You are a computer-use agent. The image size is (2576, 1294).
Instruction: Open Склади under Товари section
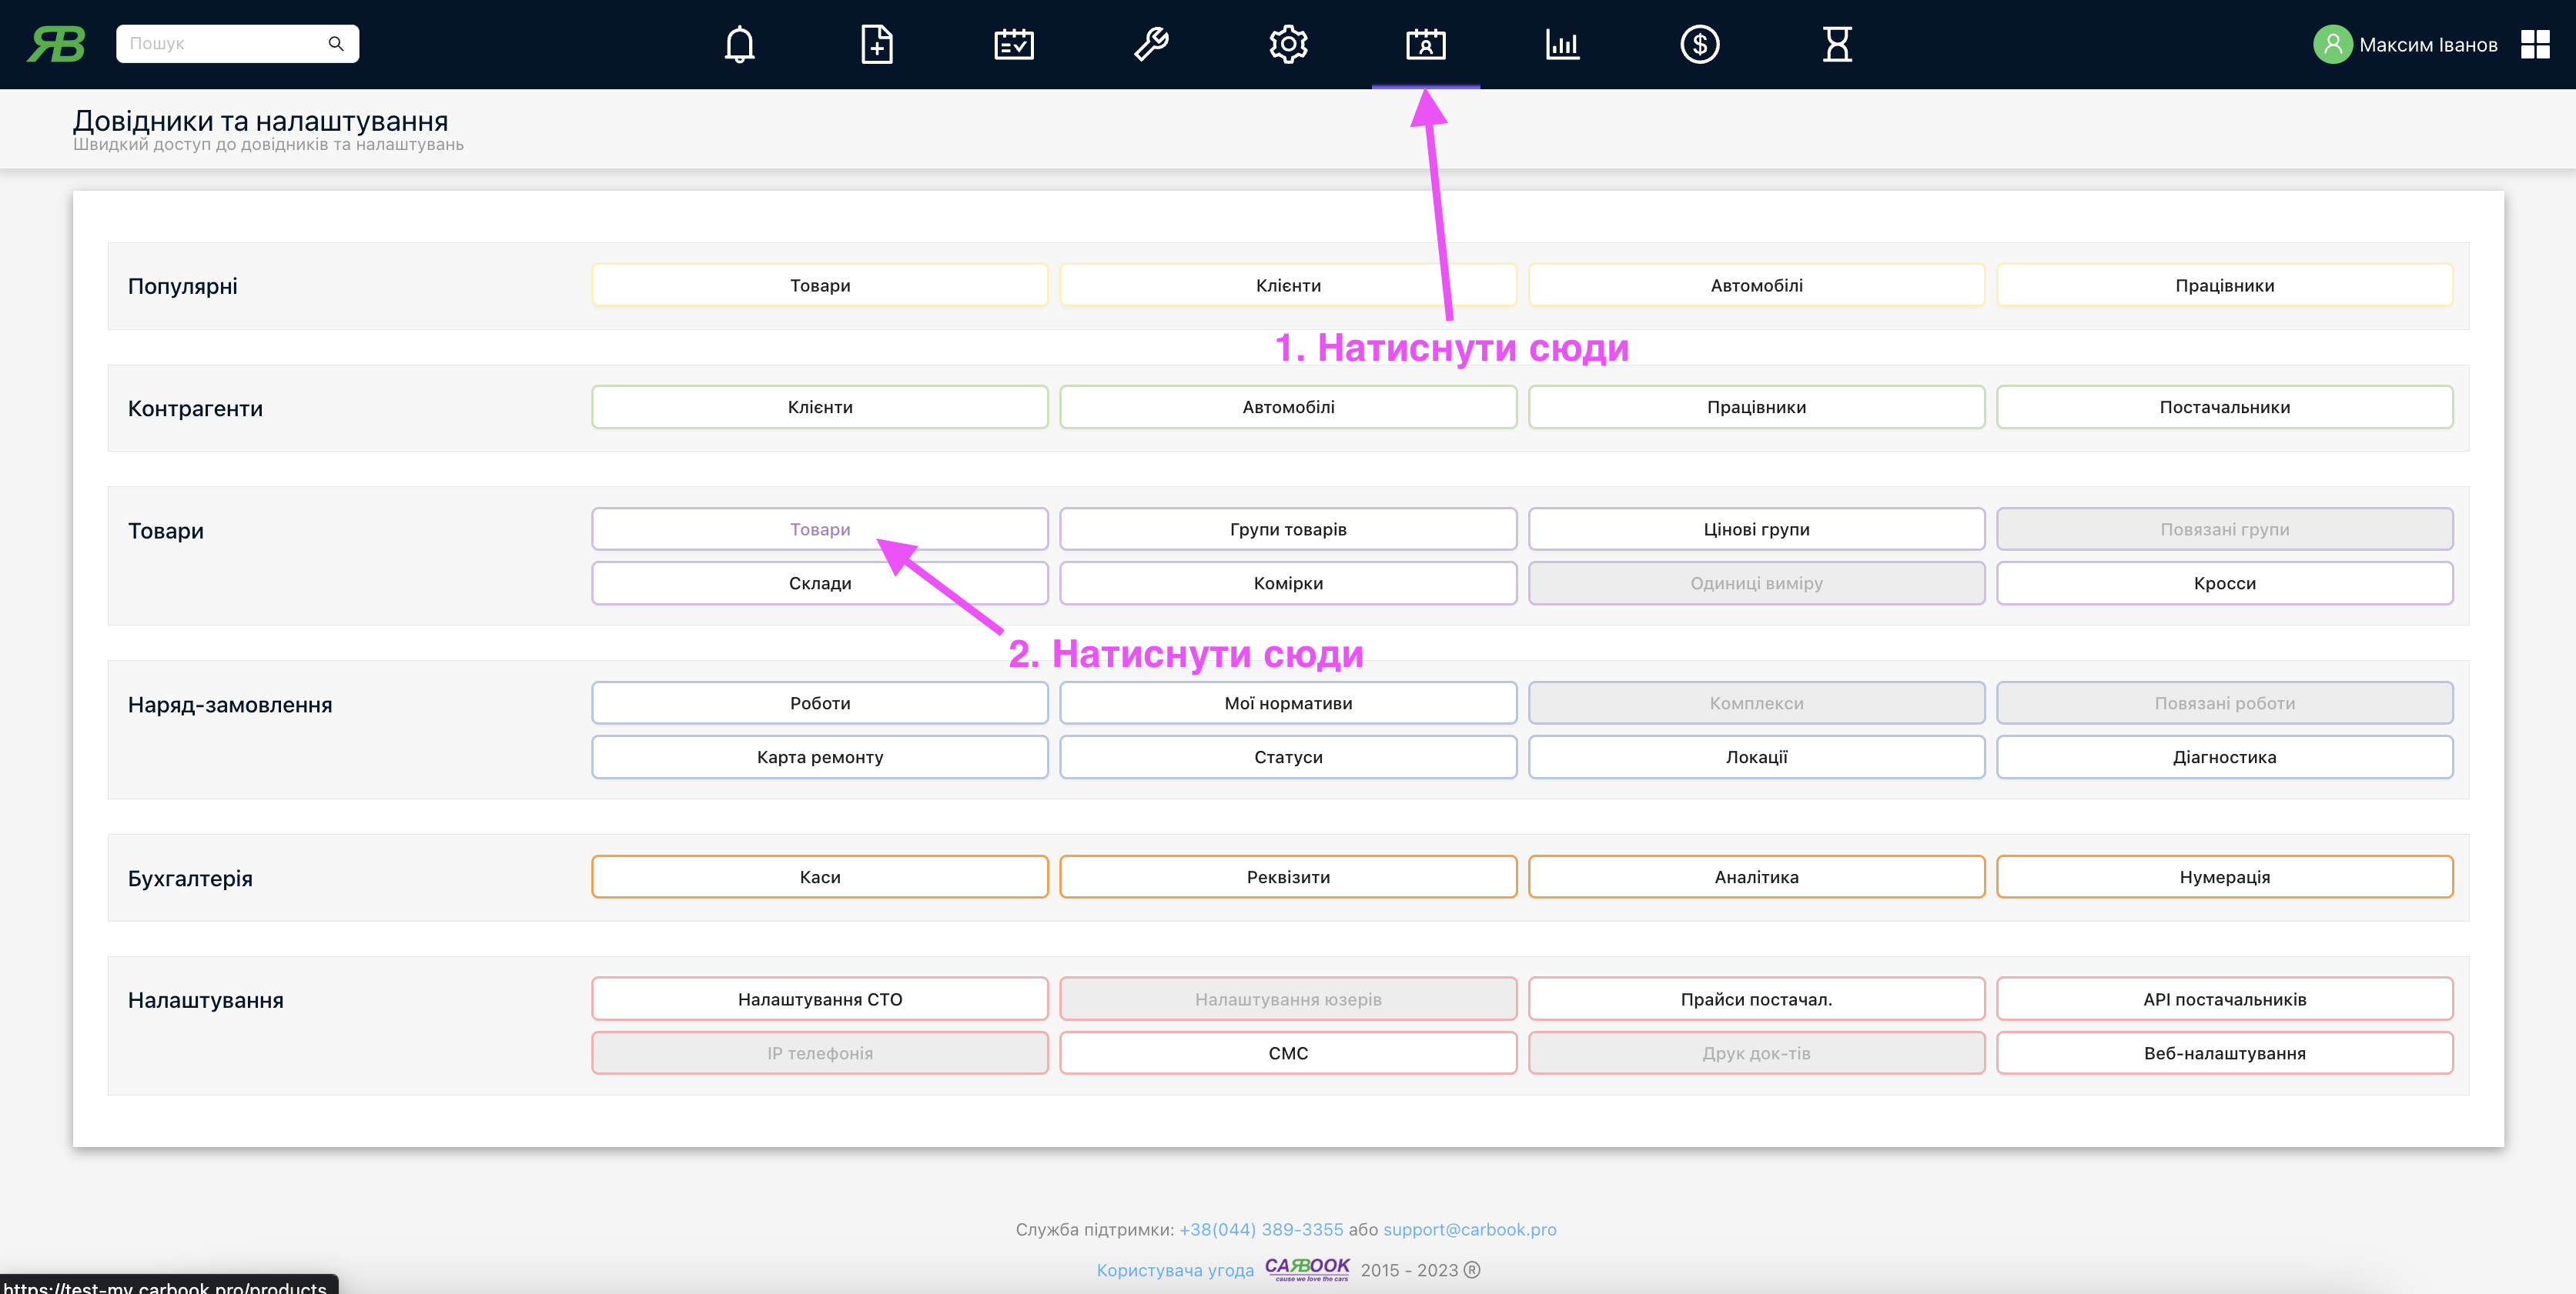tap(819, 584)
